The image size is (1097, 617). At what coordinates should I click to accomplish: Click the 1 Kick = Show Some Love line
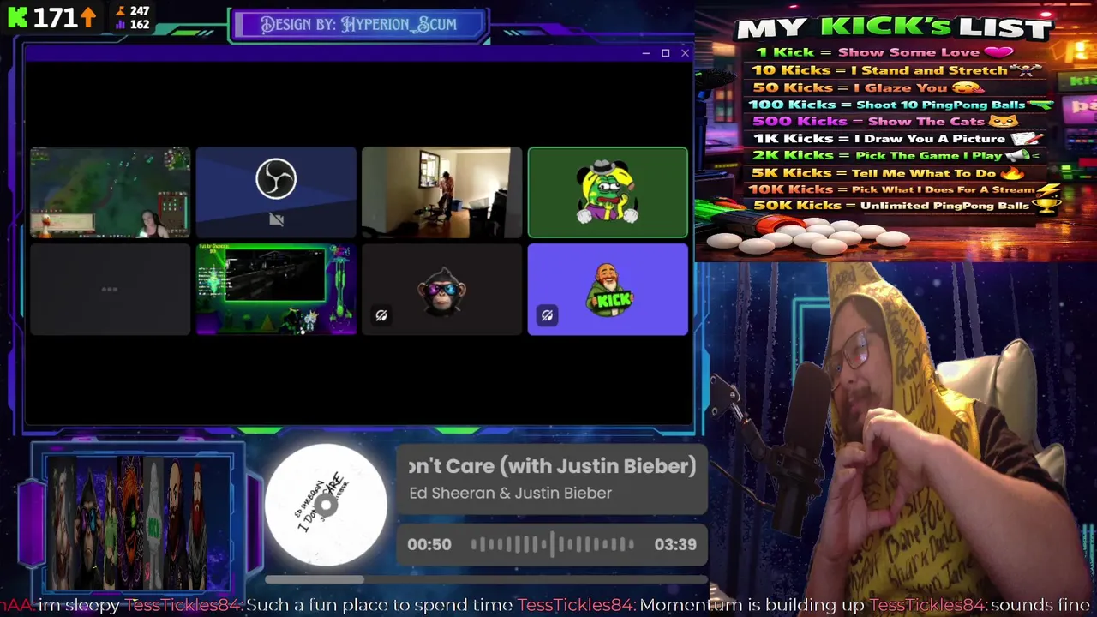pos(884,52)
